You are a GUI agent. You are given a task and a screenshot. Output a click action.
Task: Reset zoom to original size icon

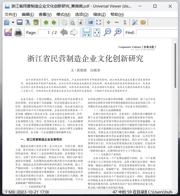[125, 22]
